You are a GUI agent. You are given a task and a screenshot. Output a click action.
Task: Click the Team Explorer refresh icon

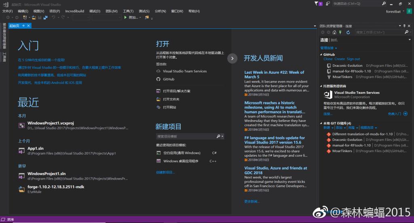click(348, 32)
